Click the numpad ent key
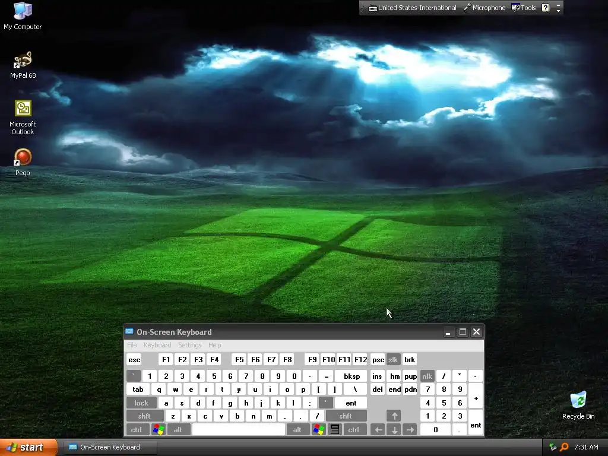The image size is (608, 456). tap(476, 423)
